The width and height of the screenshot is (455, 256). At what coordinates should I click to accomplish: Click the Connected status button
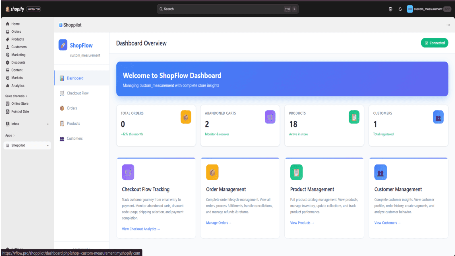point(435,43)
